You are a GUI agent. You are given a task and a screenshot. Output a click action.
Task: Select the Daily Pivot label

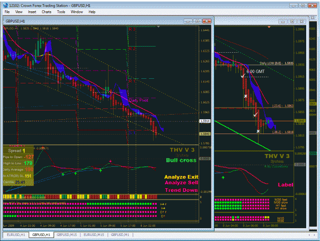pyautogui.click(x=139, y=100)
